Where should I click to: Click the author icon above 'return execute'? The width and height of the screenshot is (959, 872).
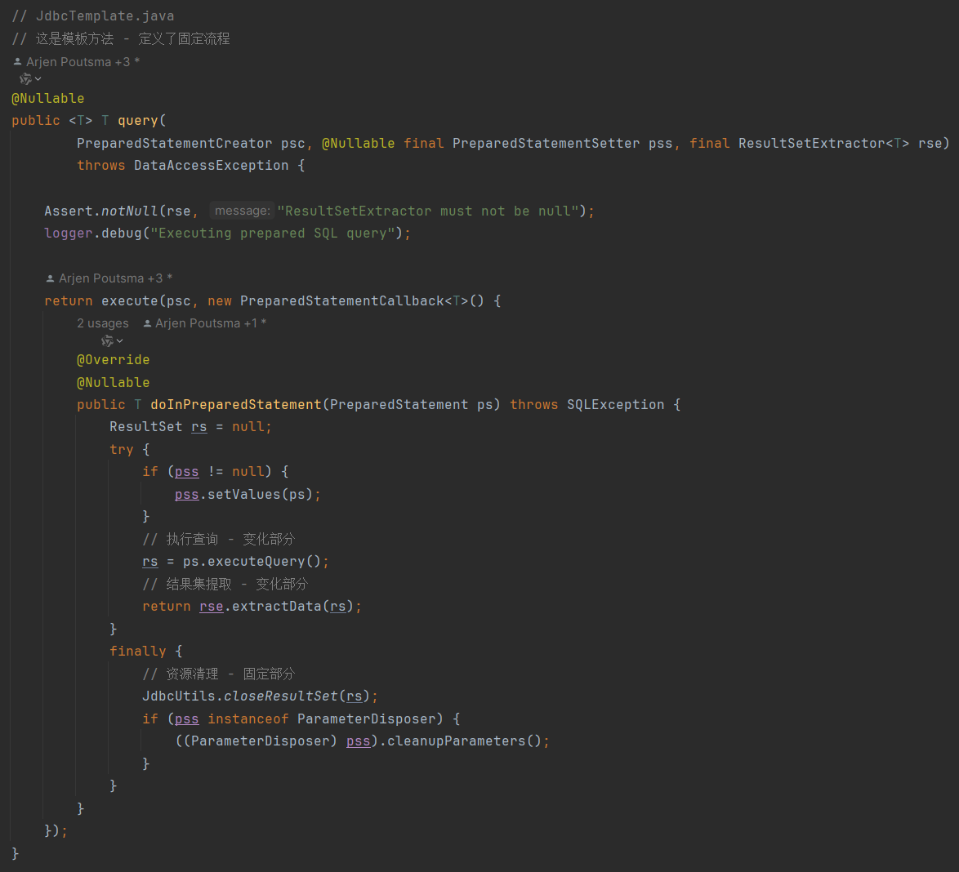tap(50, 278)
